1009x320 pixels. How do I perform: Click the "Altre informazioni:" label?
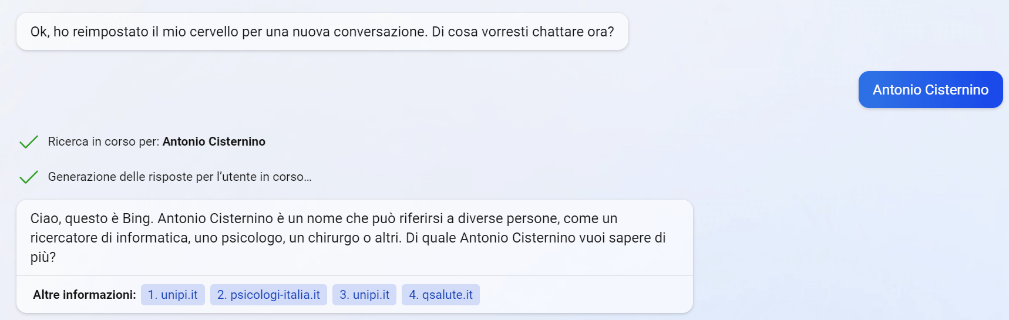click(x=85, y=295)
